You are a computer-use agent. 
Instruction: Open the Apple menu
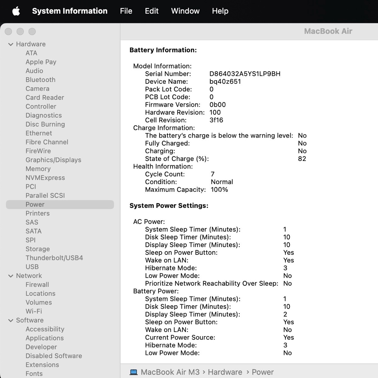16,11
